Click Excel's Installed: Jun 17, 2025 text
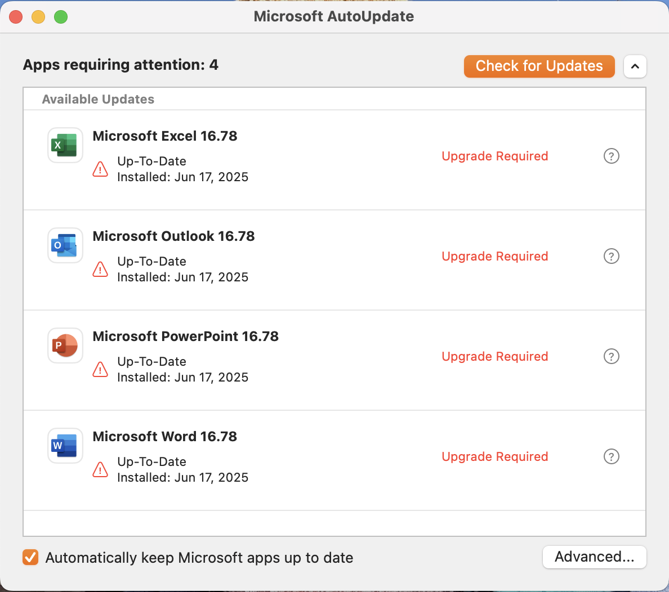The image size is (669, 592). point(182,177)
